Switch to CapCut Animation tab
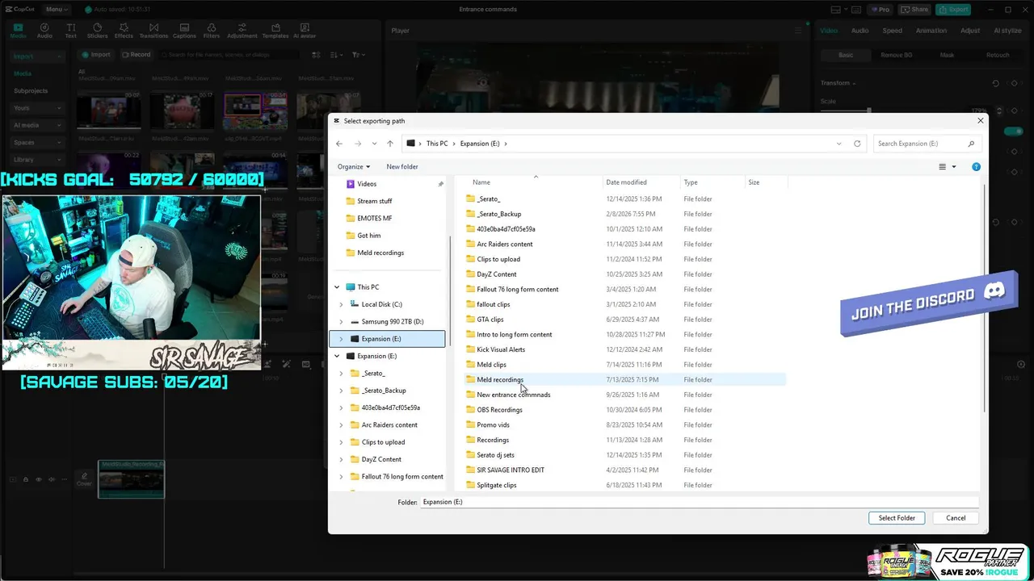1034x581 pixels. click(931, 31)
